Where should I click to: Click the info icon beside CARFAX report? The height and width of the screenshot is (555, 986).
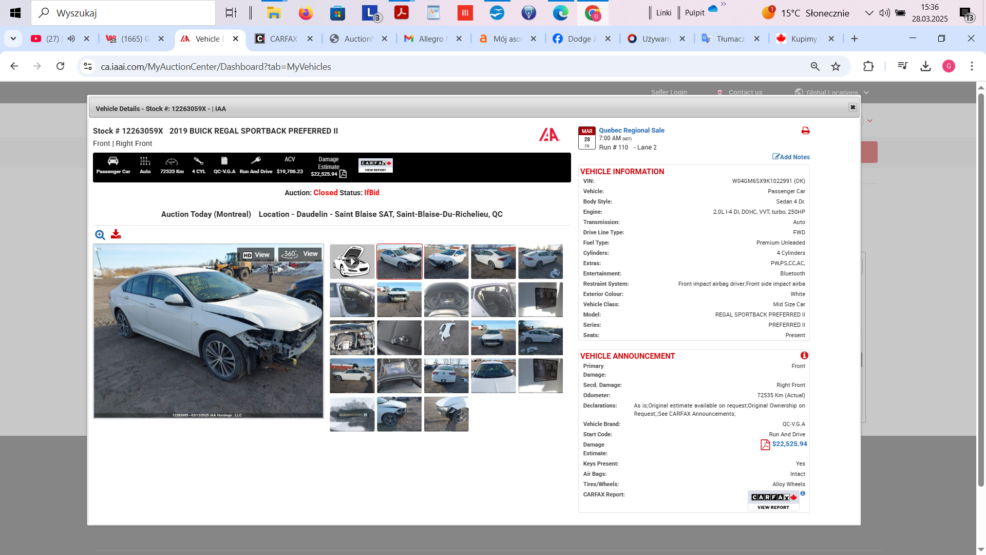(x=803, y=493)
